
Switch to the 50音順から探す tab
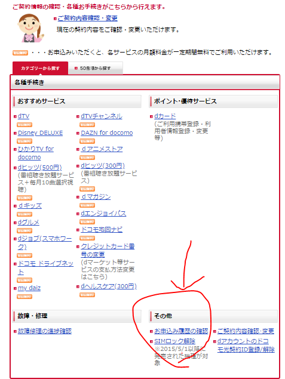point(96,69)
